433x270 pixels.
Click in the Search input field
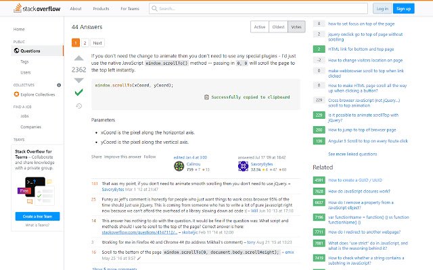(258, 9)
